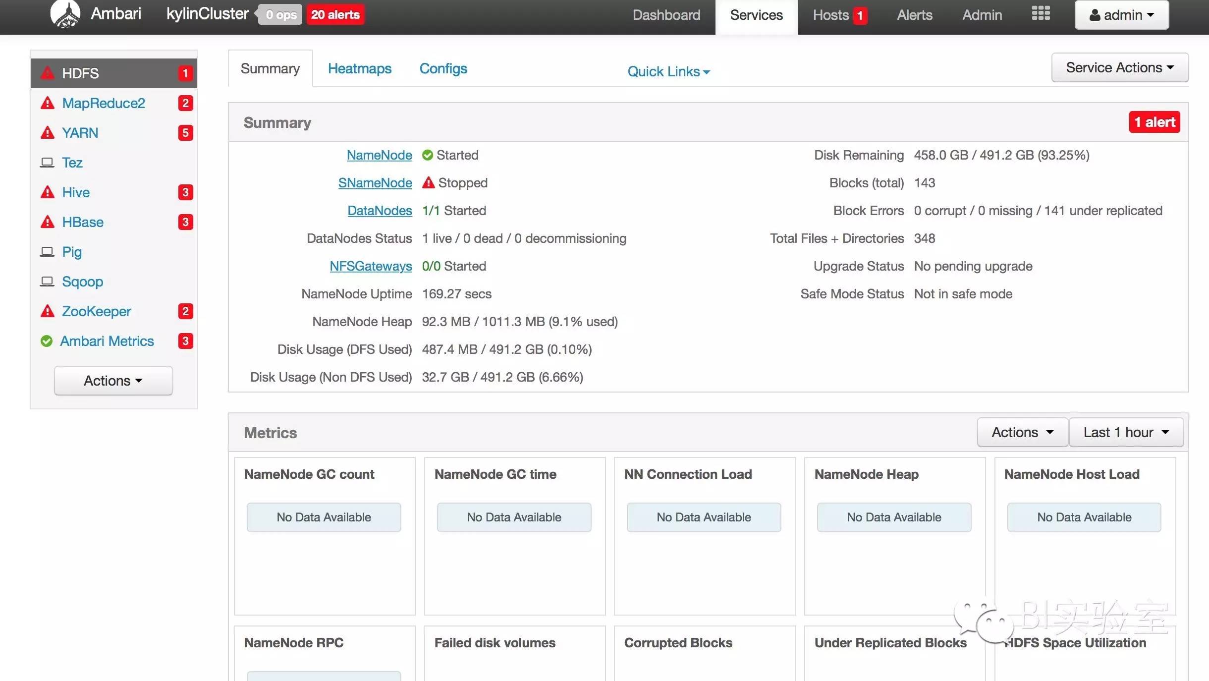Click the NameNode Heap metrics widget
The width and height of the screenshot is (1209, 681).
pyautogui.click(x=895, y=536)
